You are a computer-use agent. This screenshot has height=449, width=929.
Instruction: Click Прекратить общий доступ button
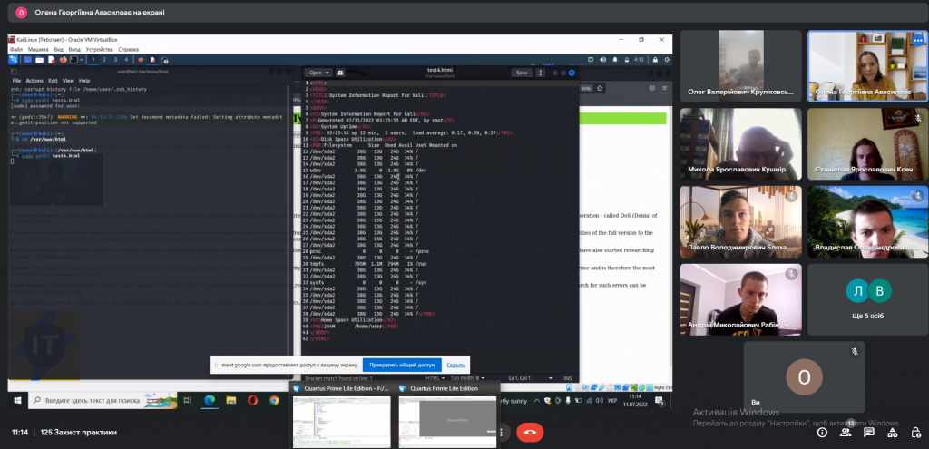402,365
